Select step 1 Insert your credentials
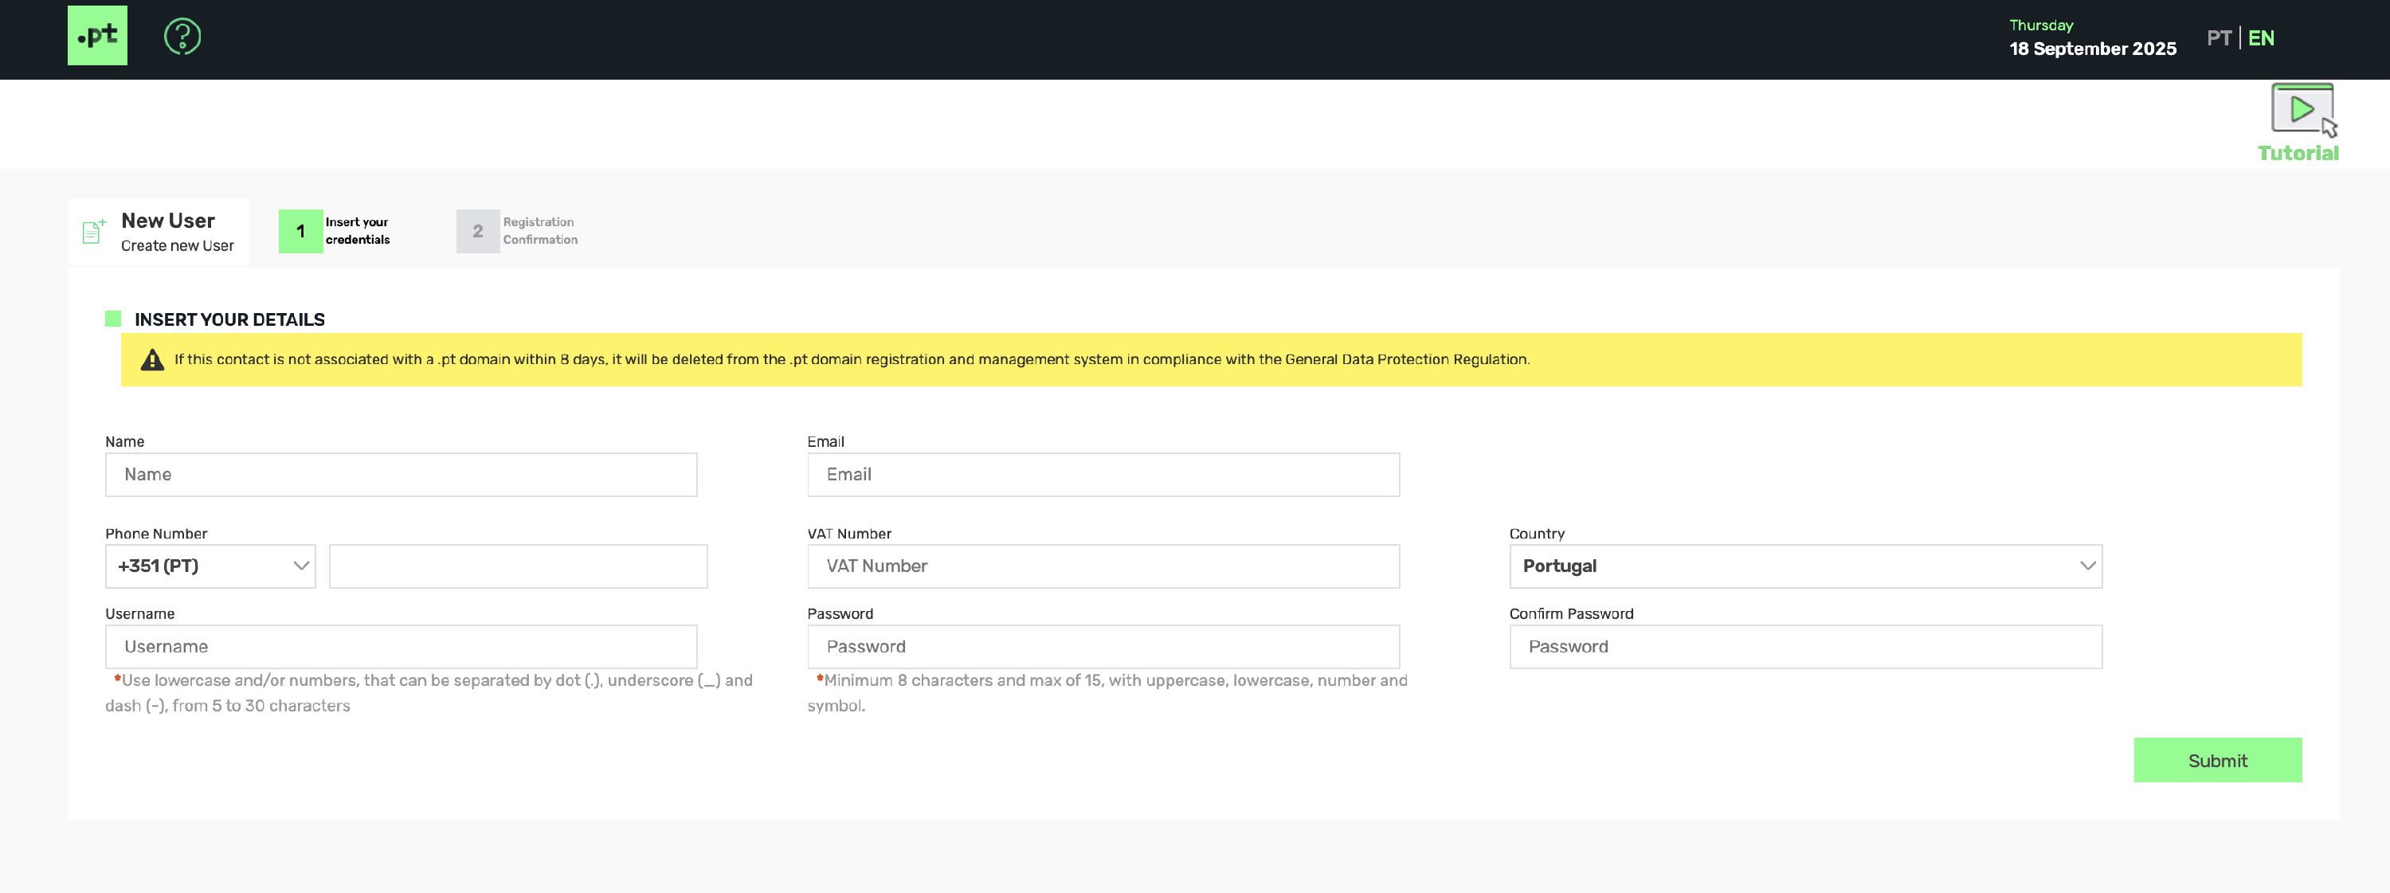The height and width of the screenshot is (893, 2390). [300, 231]
